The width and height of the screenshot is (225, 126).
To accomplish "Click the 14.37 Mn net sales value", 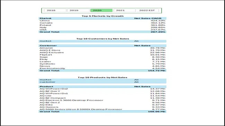I will [157, 89].
